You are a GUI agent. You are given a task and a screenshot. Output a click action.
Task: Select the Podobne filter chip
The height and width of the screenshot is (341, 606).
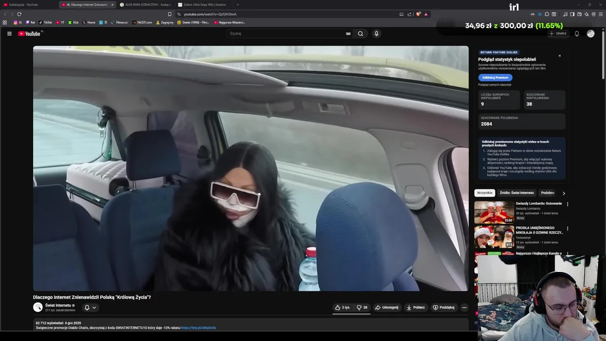pyautogui.click(x=548, y=193)
